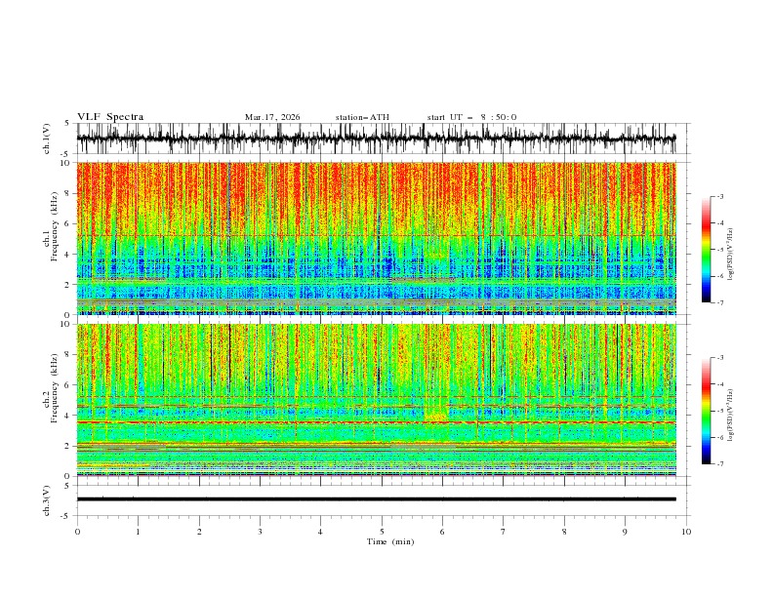
Task: Click the ch.2 spectrogram panel
Action: (376, 400)
